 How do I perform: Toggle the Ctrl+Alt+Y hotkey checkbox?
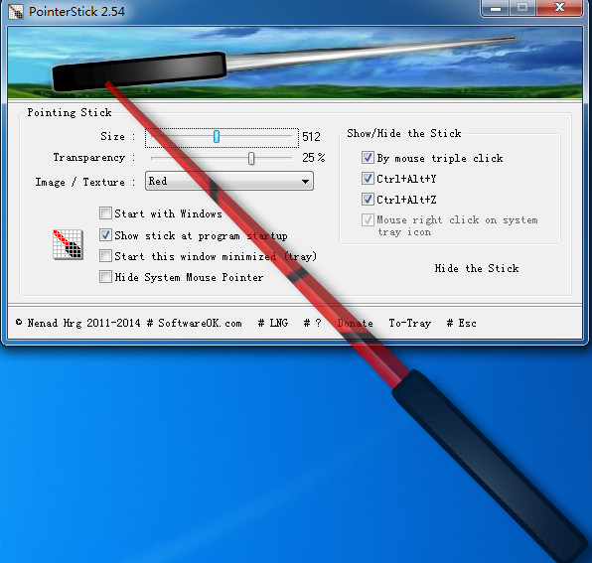coord(368,178)
